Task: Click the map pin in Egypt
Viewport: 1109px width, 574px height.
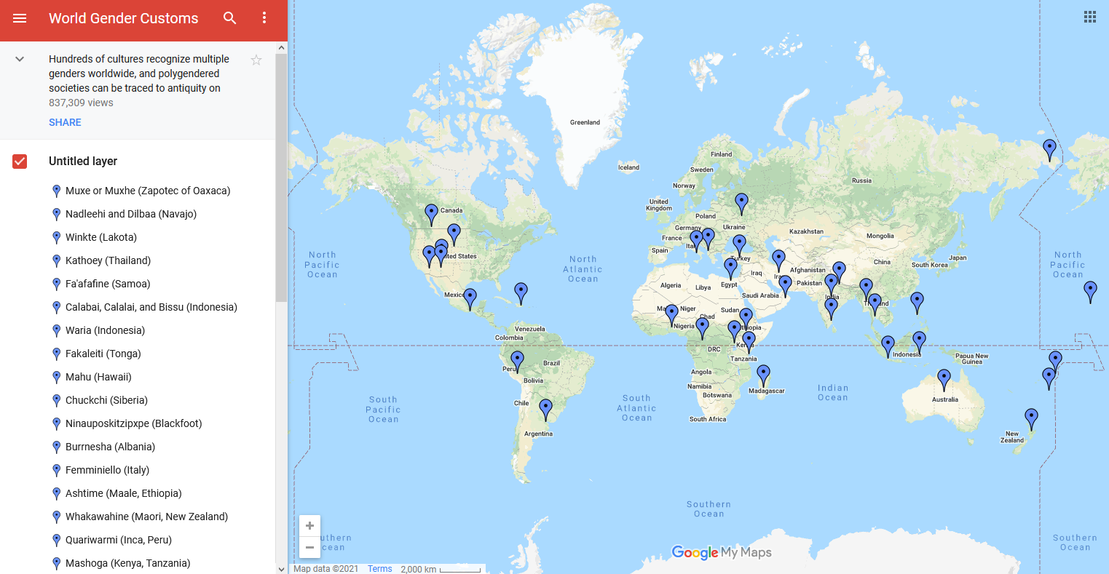Action: click(730, 268)
